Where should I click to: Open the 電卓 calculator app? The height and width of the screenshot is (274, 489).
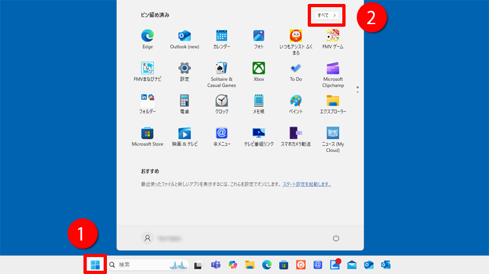[185, 104]
